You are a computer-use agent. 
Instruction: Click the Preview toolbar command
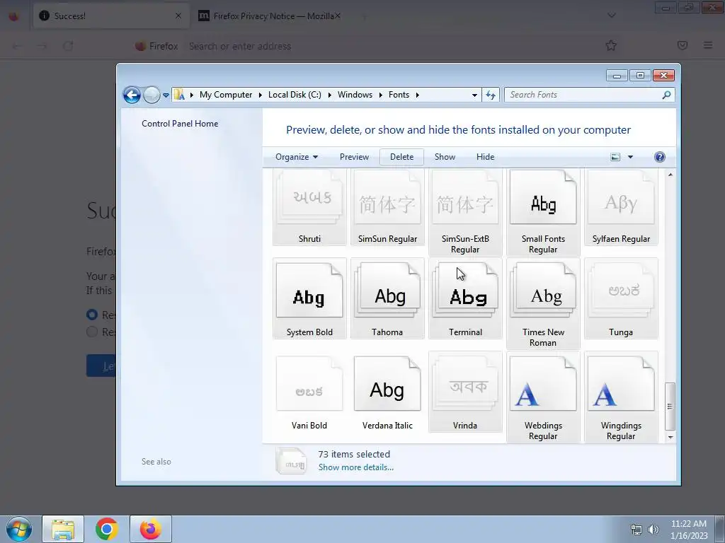click(x=354, y=157)
